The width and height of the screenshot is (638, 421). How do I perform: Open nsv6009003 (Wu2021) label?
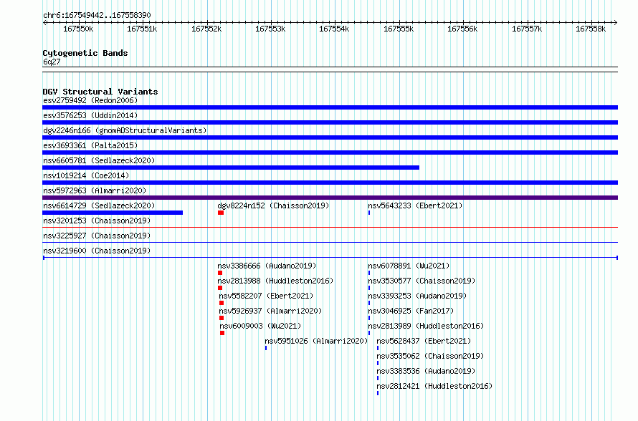tap(260, 326)
